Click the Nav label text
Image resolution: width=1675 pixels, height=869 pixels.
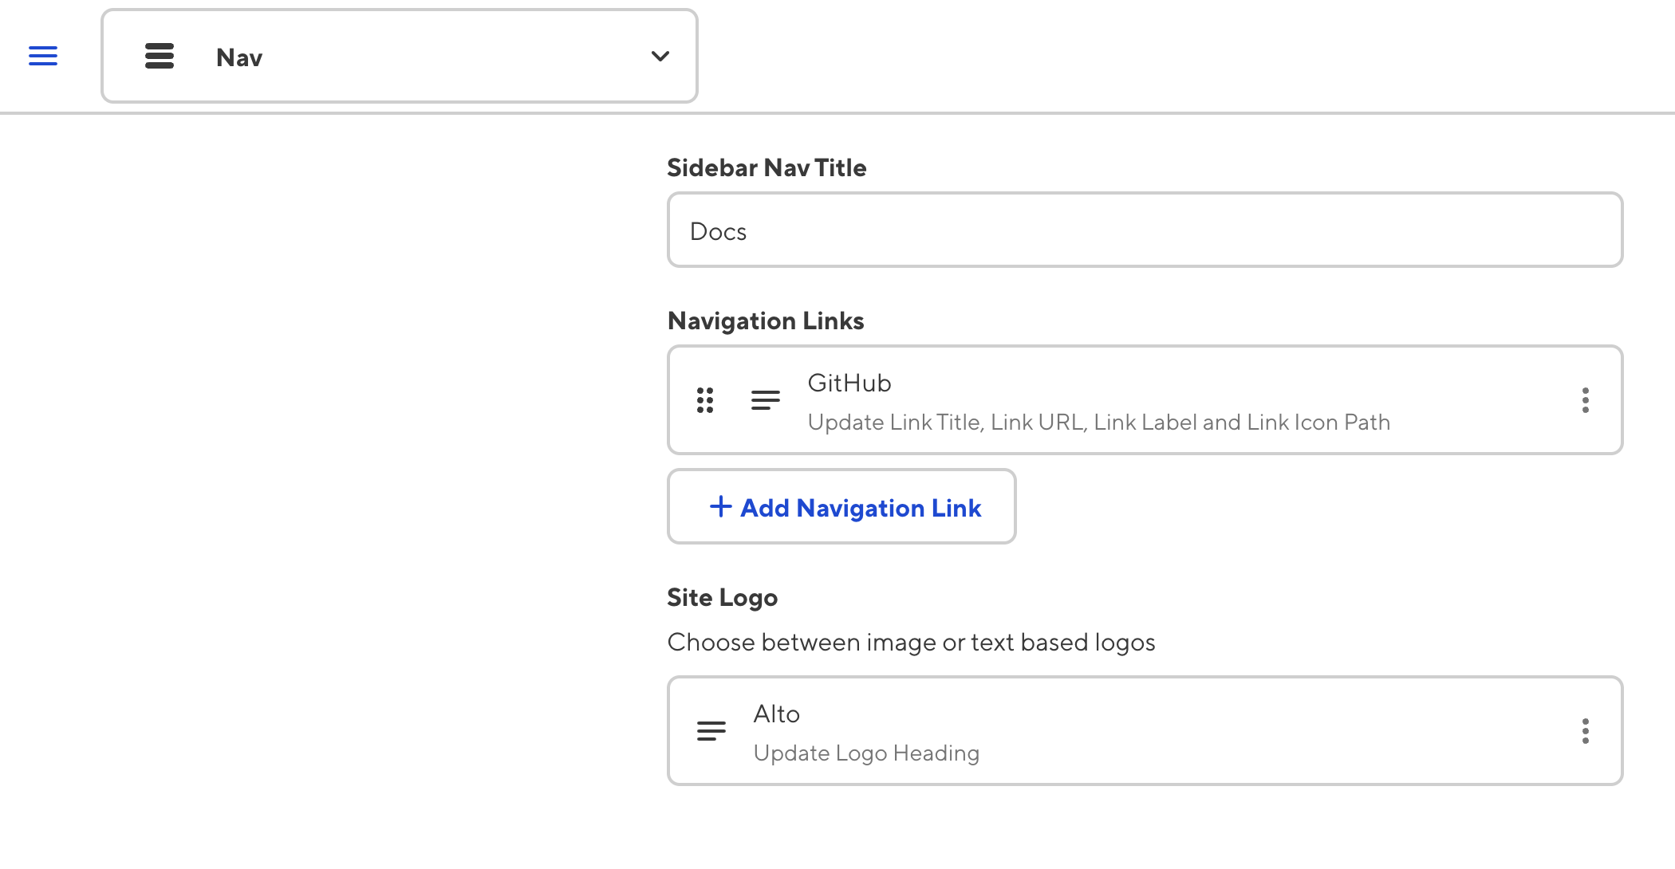click(238, 57)
